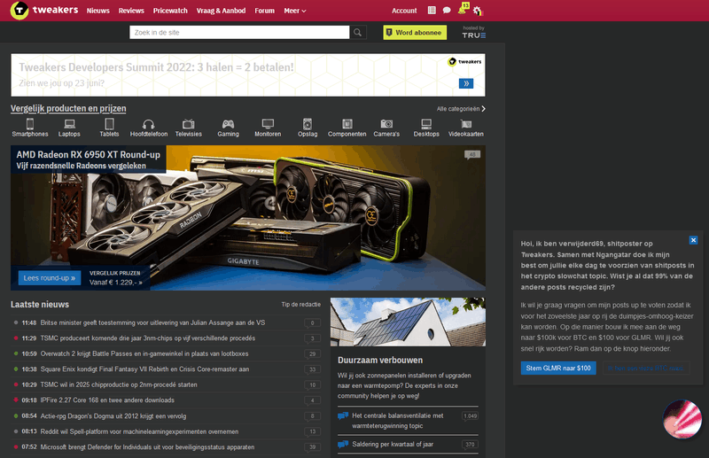709x458 pixels.
Task: Open Microsoft Defender for Individuals article
Action: tap(147, 447)
